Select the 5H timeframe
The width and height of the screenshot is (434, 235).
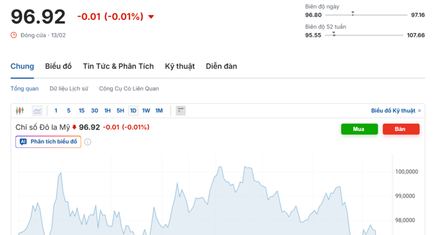[120, 110]
